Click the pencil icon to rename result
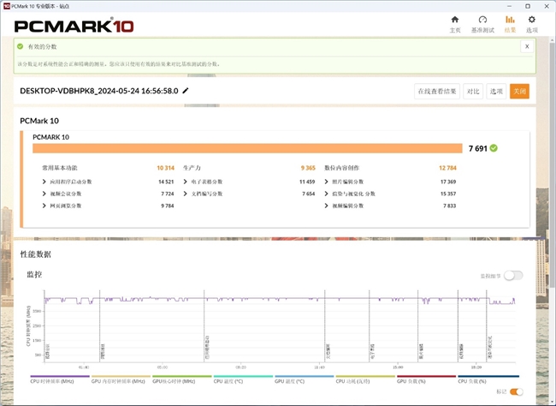The height and width of the screenshot is (406, 556). click(186, 91)
